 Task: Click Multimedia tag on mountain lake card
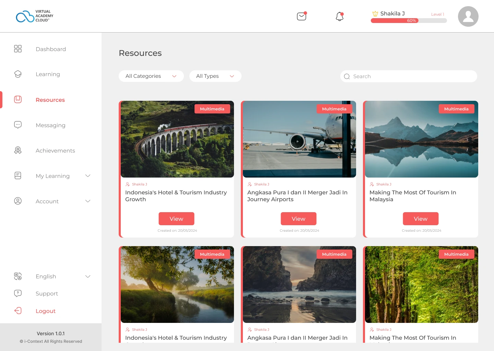click(x=457, y=109)
